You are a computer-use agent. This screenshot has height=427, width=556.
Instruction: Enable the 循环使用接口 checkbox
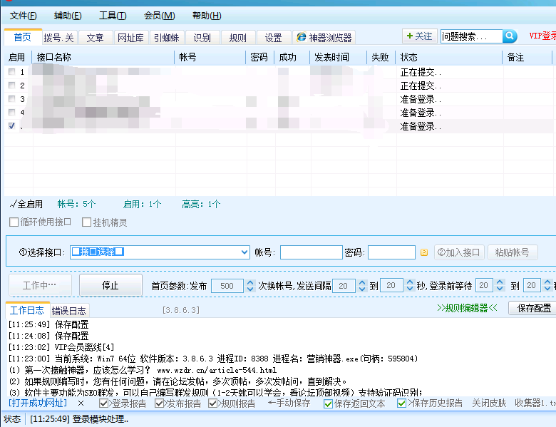[14, 222]
